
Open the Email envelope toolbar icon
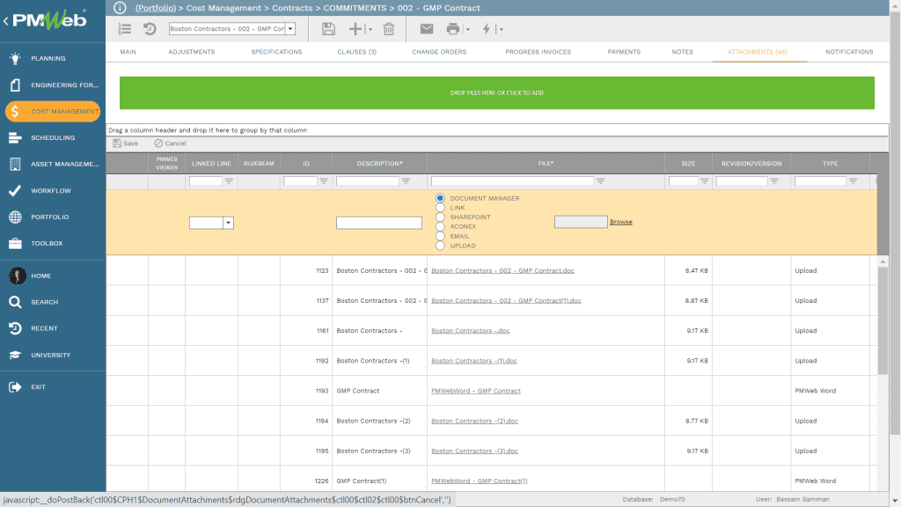click(427, 28)
